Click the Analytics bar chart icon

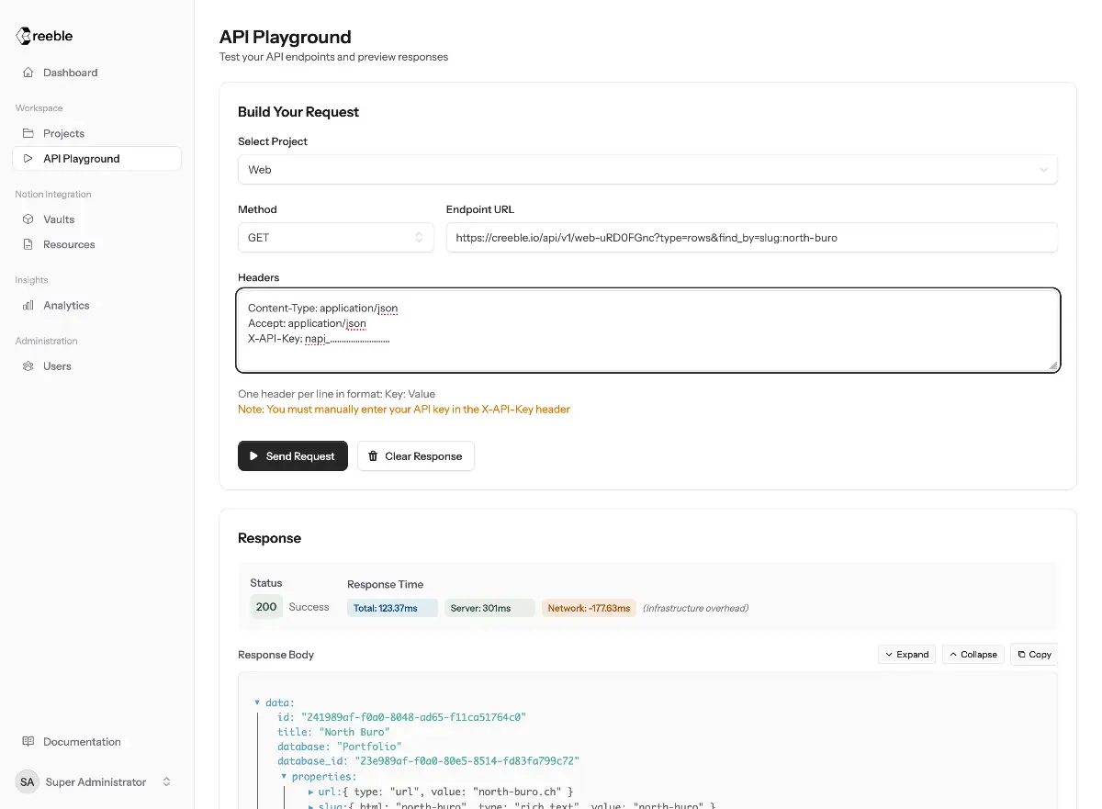(28, 305)
